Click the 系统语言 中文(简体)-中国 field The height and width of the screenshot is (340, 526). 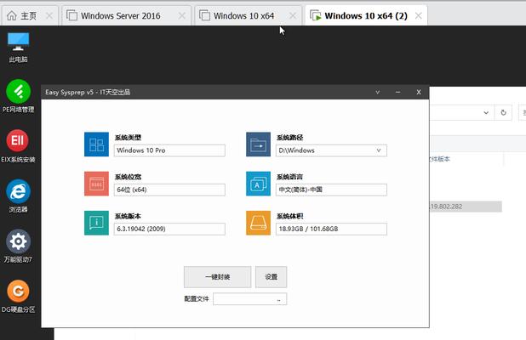331,190
